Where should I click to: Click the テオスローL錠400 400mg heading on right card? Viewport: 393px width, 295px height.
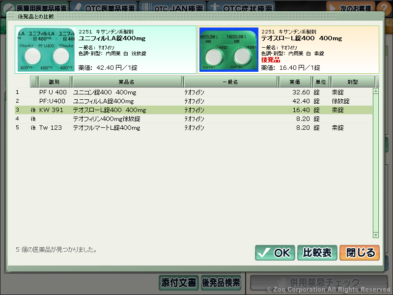pyautogui.click(x=302, y=38)
